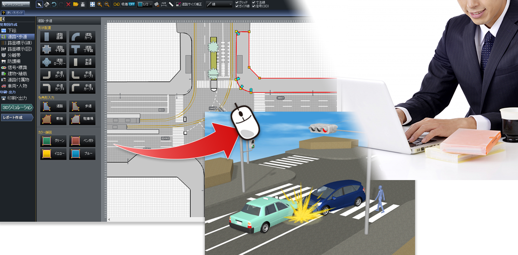Select the 道路ロータリー roundabout shape
Image resolution: width=518 pixels, height=255 pixels.
click(x=53, y=62)
